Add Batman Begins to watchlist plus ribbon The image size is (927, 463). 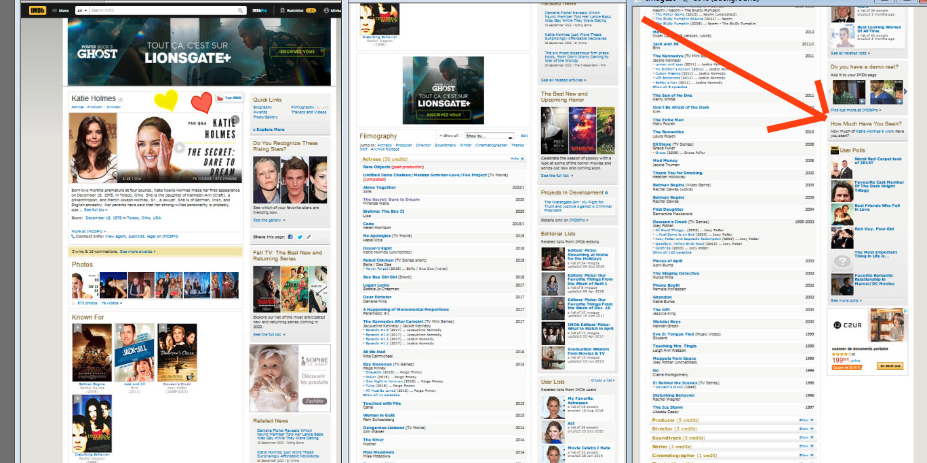[x=77, y=328]
